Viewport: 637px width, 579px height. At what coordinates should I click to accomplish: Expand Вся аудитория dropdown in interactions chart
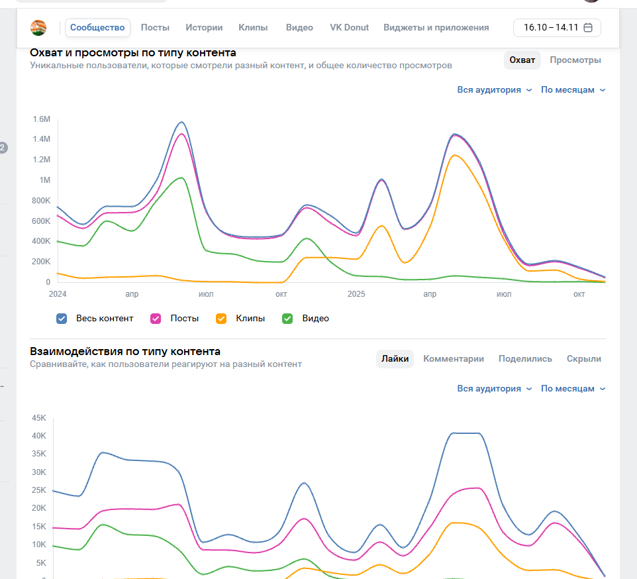(494, 389)
